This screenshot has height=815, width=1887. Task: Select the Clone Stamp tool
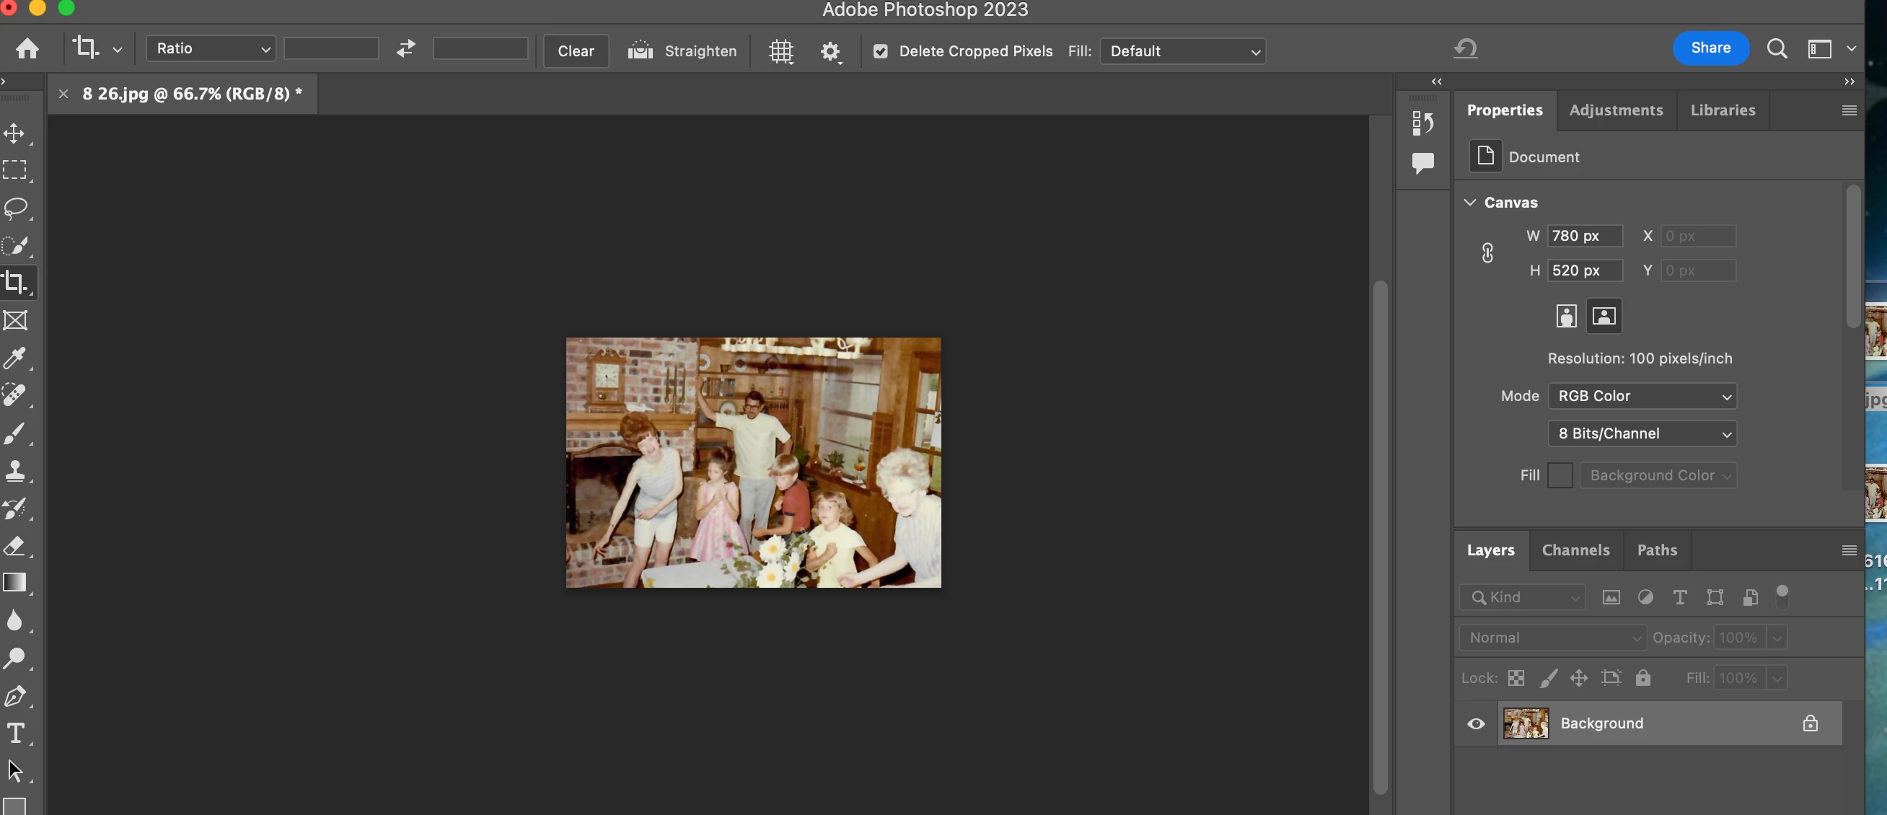(x=14, y=470)
